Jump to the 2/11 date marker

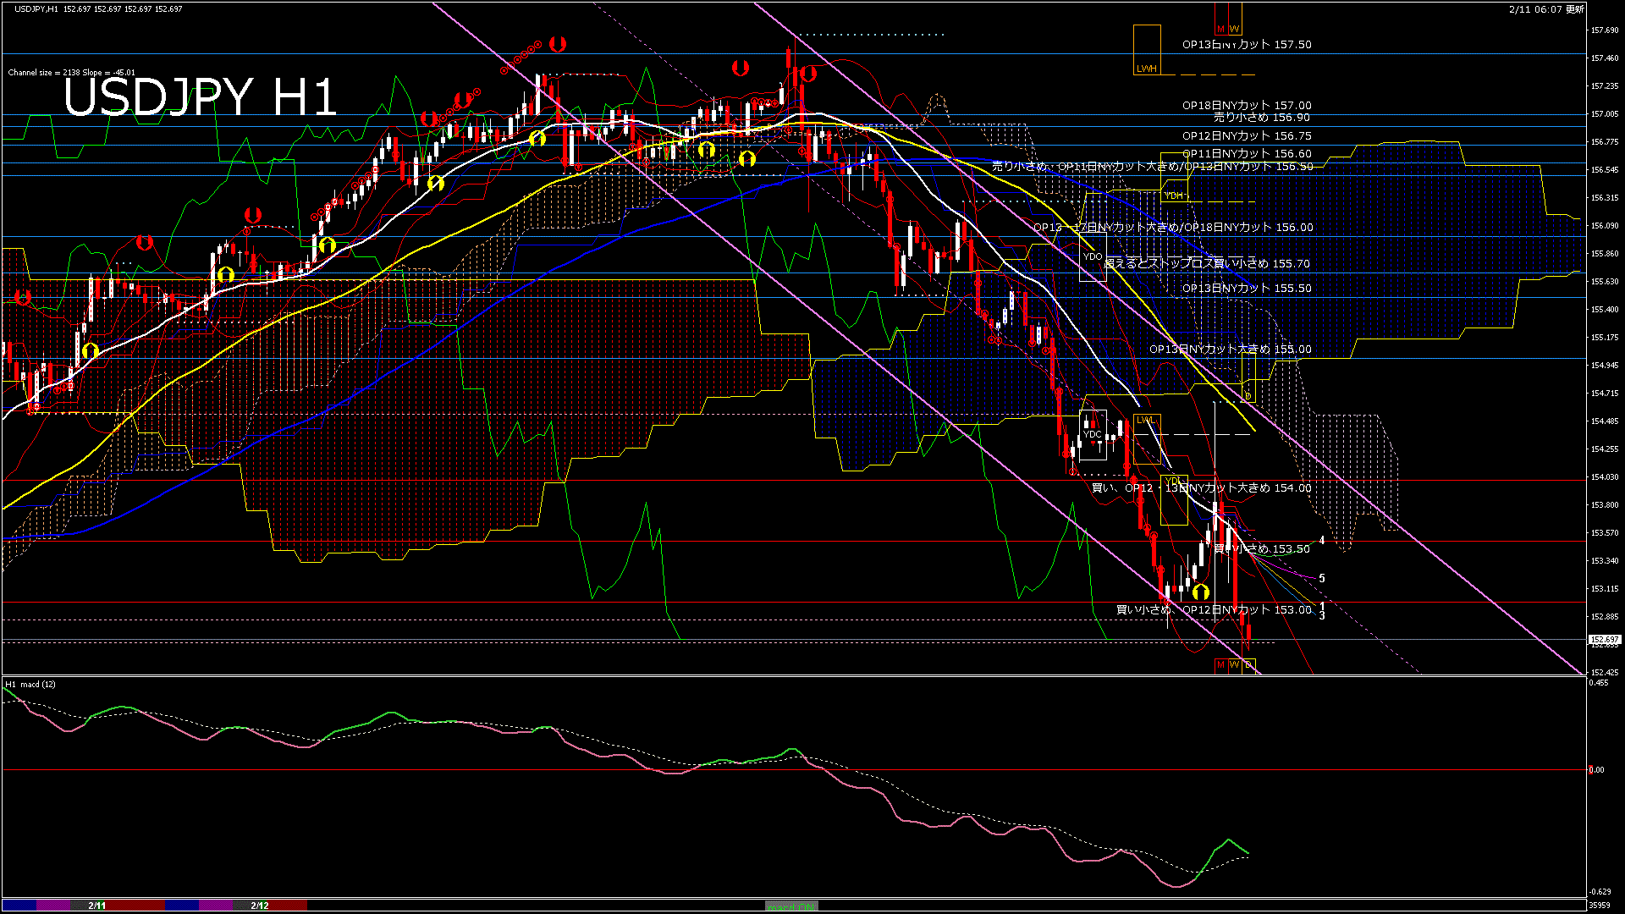[x=97, y=906]
